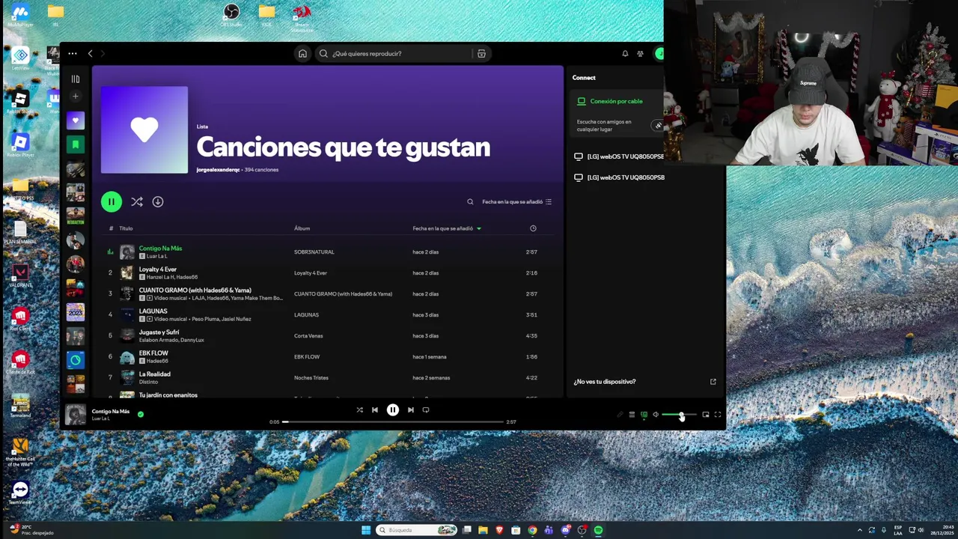Open the sort order dropdown "Fecha en la que se añadió"
Screen dimensions: 958x539
point(516,201)
